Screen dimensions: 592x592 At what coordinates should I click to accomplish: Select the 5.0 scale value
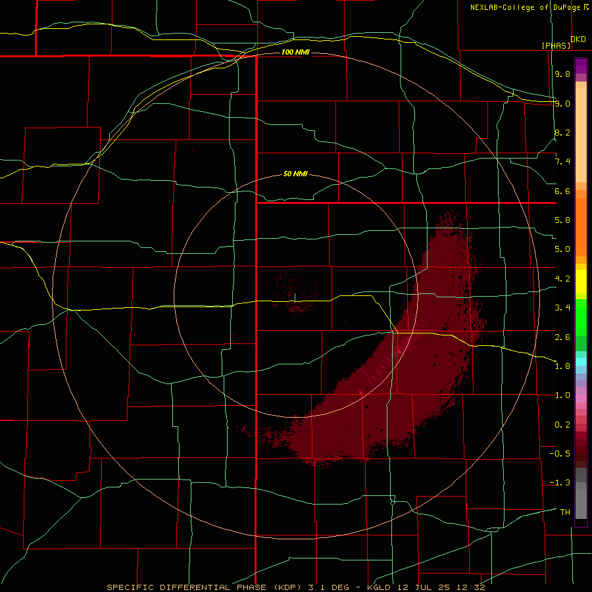tap(562, 249)
